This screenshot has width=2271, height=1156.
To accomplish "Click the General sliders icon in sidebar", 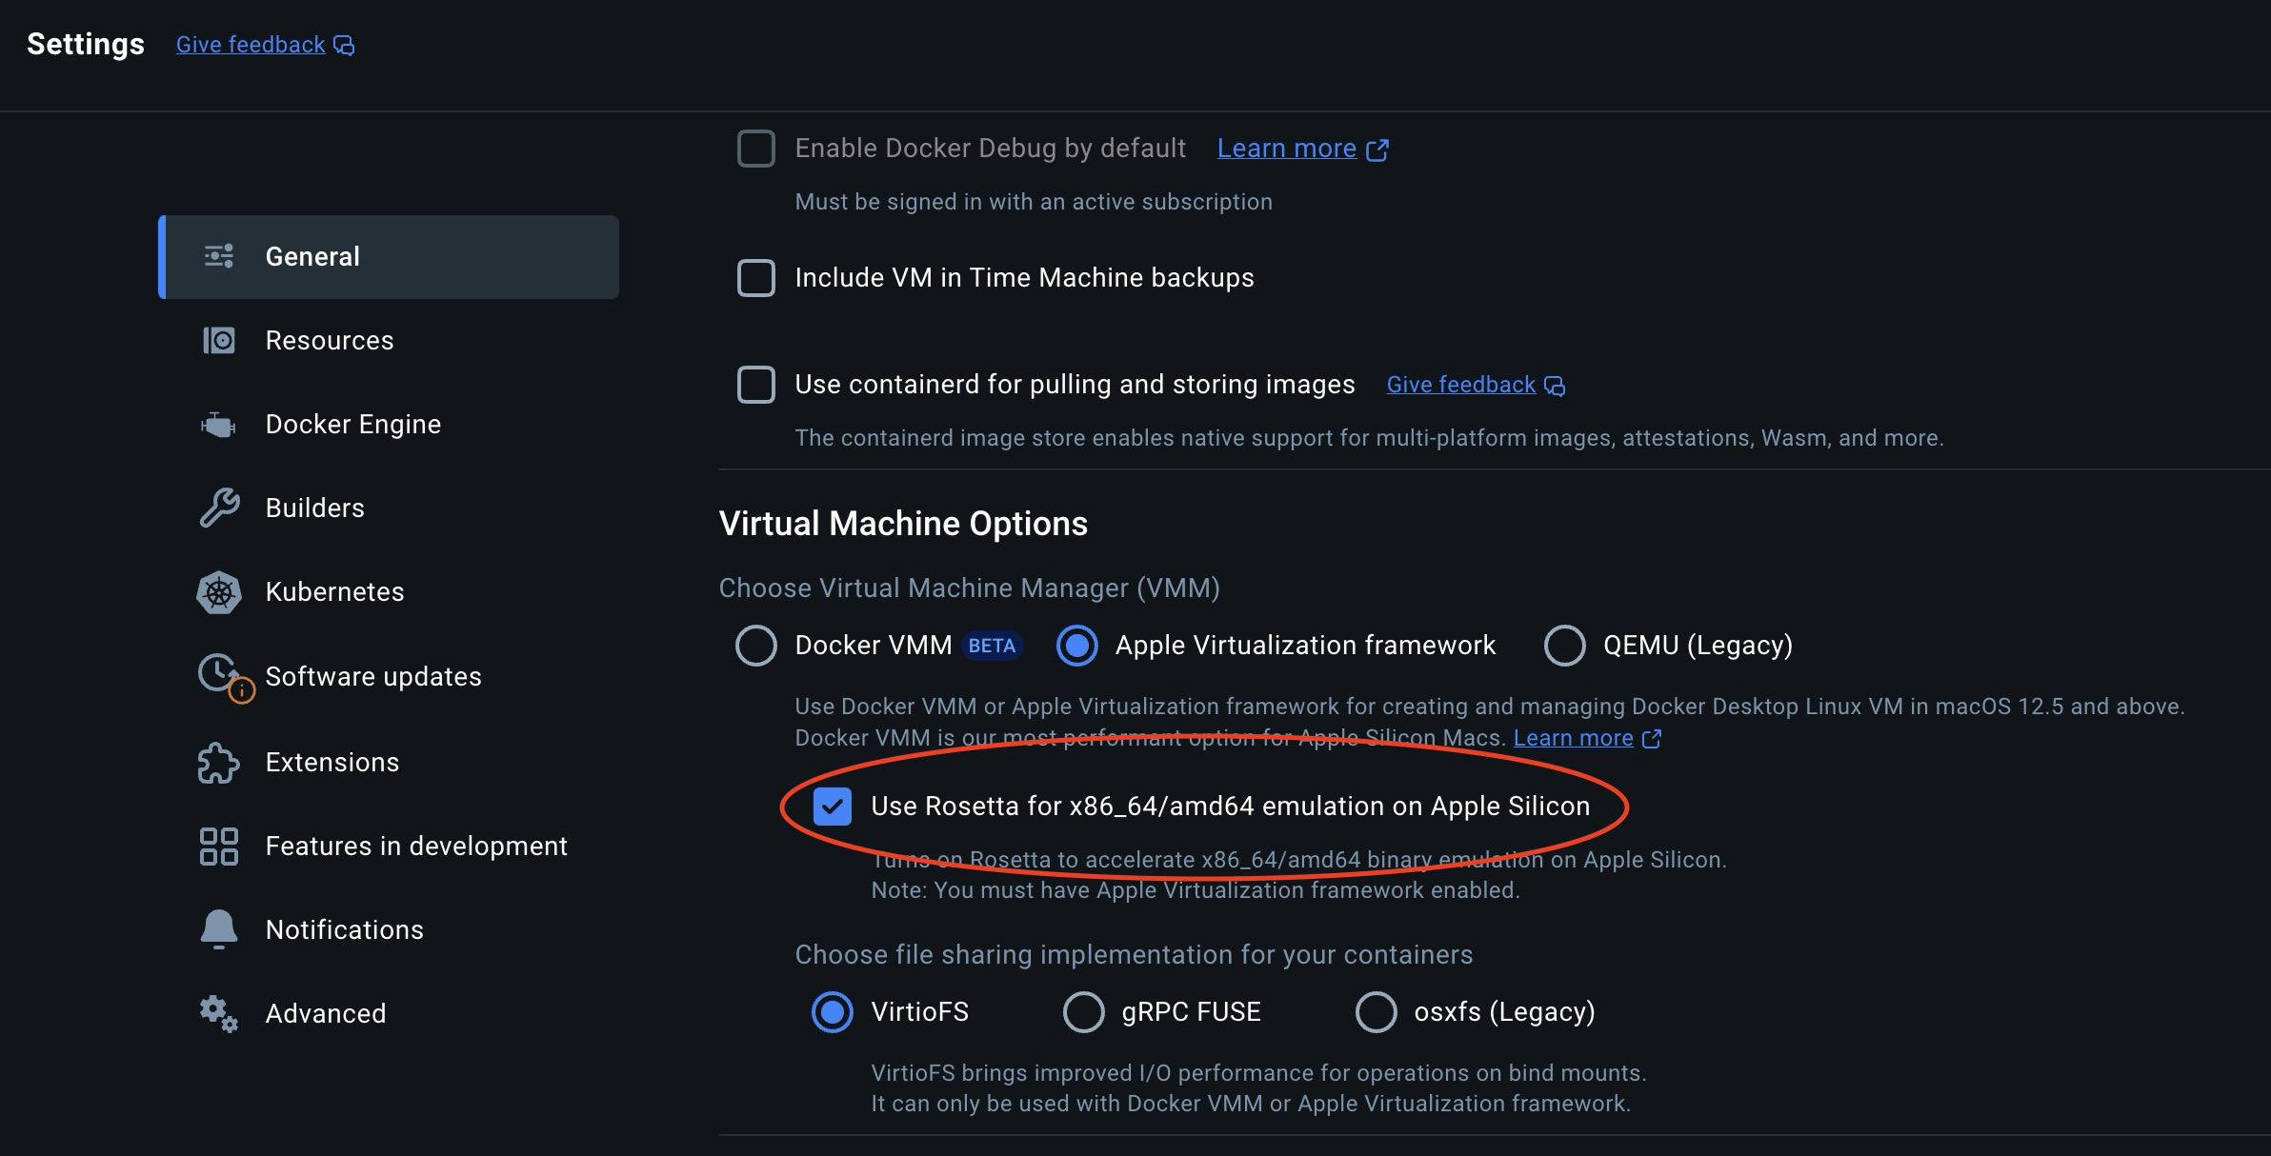I will 219,256.
